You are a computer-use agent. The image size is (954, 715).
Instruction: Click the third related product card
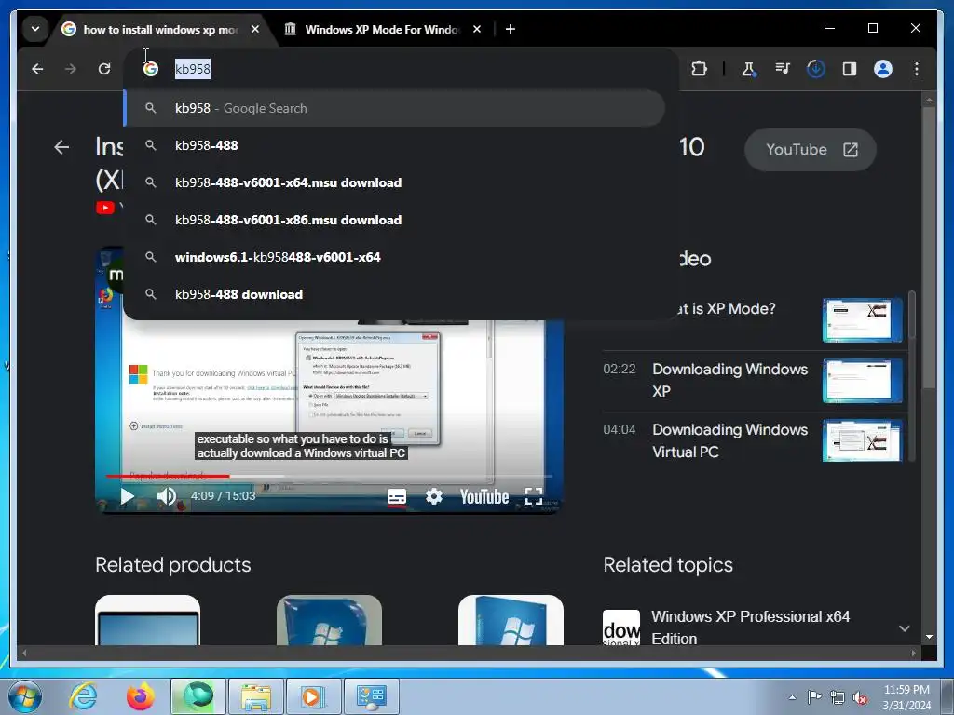pyautogui.click(x=511, y=620)
